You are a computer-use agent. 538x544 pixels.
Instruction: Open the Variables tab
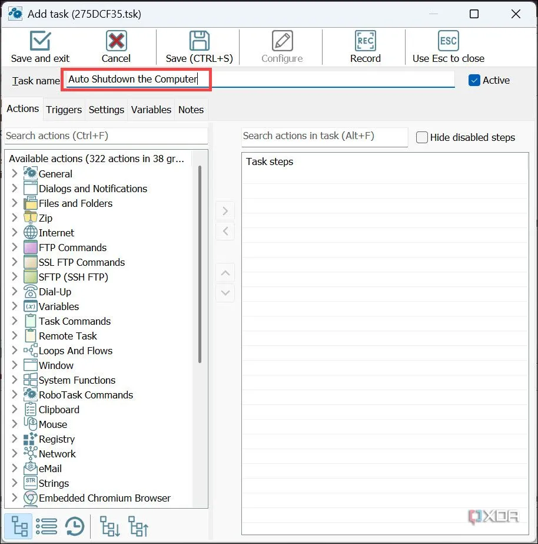[x=151, y=110]
